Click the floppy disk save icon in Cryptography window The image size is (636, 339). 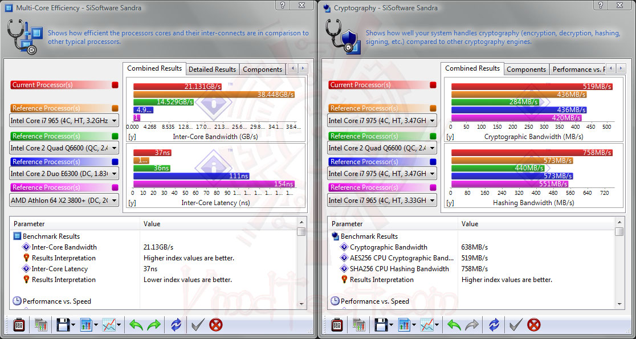tap(381, 325)
